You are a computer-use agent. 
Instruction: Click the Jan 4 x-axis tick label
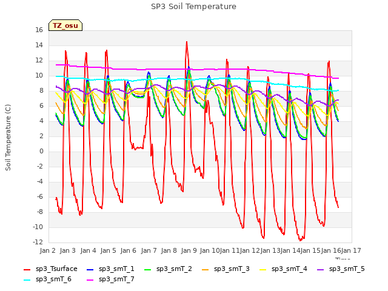(88, 250)
